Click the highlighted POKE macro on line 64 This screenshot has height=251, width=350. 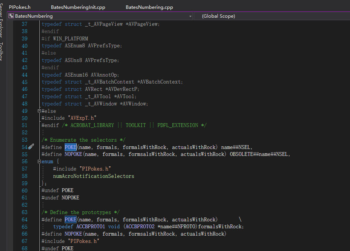tap(71, 219)
